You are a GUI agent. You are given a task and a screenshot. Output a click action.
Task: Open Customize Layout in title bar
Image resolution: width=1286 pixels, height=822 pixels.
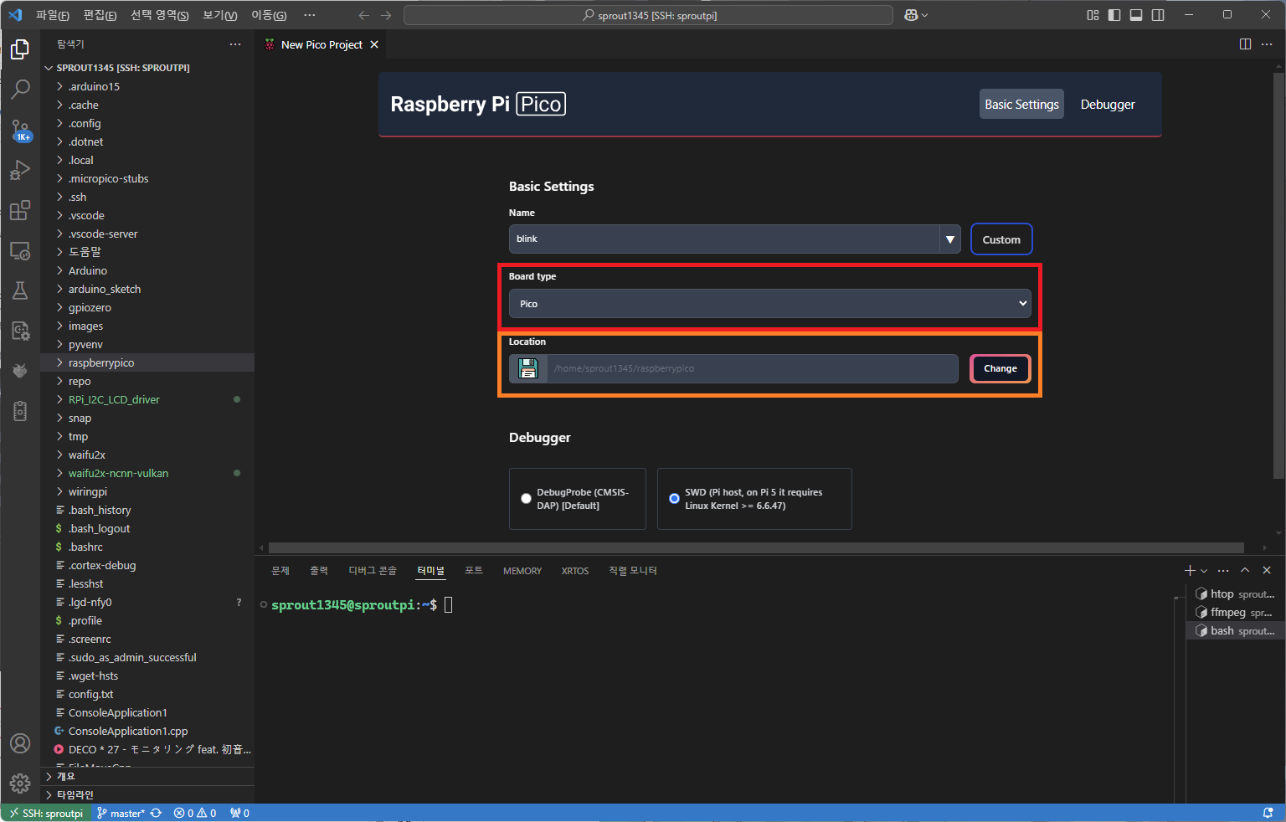point(1093,15)
